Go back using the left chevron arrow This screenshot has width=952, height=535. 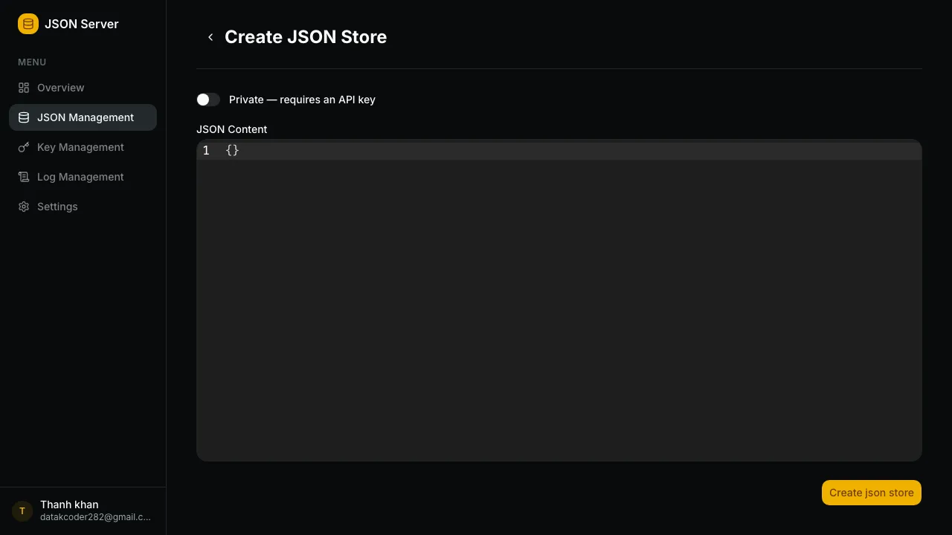point(210,37)
